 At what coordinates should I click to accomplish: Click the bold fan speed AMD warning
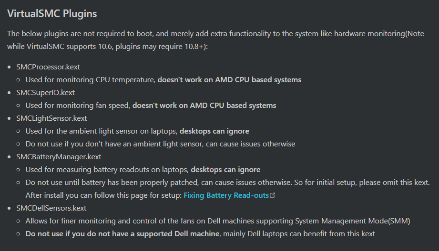(204, 106)
